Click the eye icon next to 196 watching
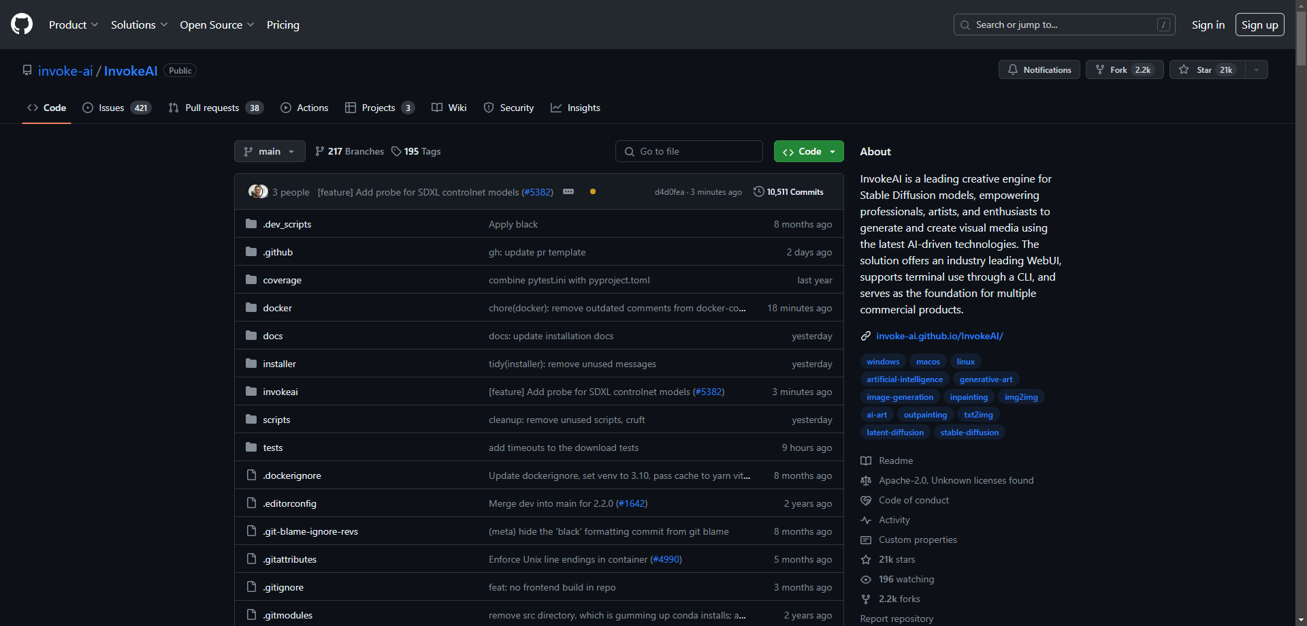The width and height of the screenshot is (1307, 626). point(866,579)
